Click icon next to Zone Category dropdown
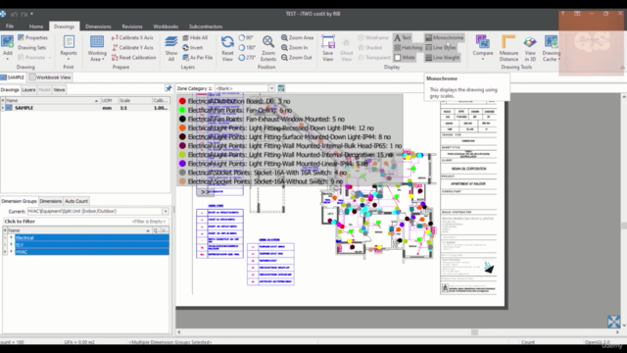627x353 pixels. click(x=281, y=88)
